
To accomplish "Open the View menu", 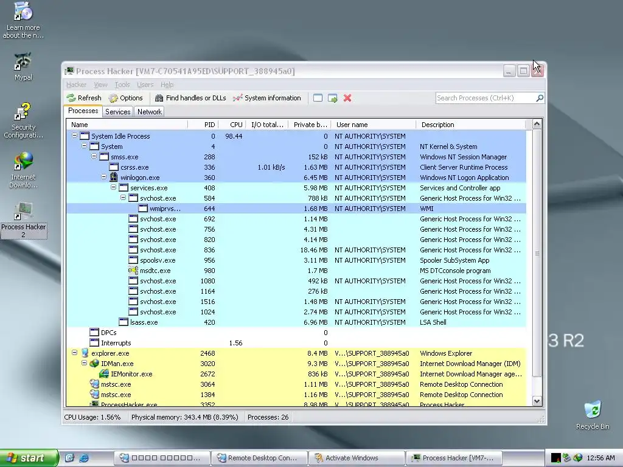I will [100, 85].
